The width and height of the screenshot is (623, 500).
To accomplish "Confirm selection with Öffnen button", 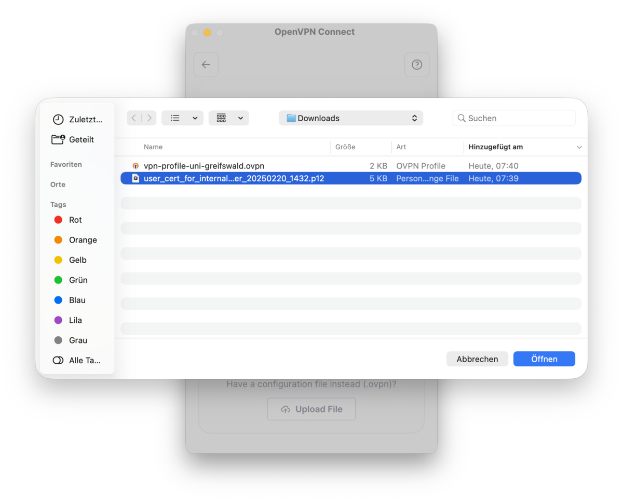I will pyautogui.click(x=544, y=359).
